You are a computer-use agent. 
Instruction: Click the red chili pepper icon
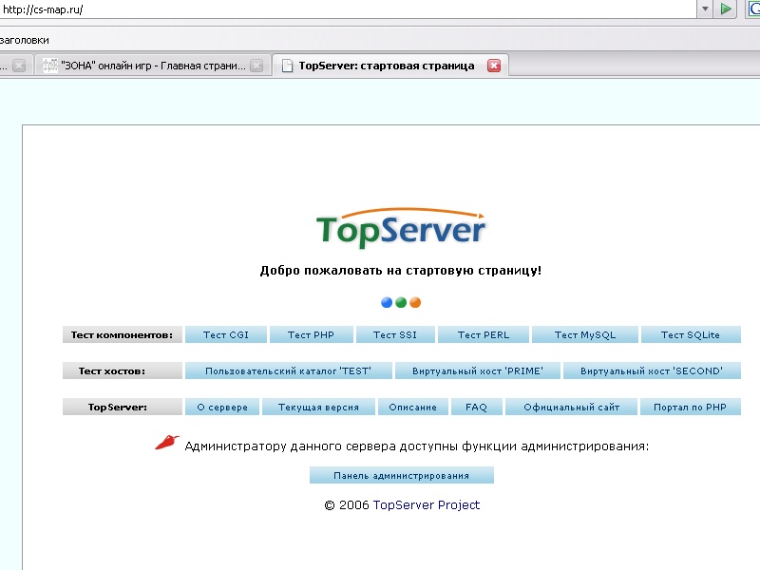(167, 443)
